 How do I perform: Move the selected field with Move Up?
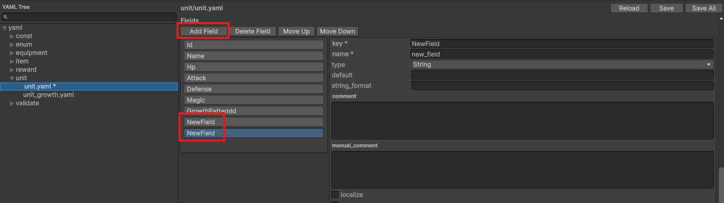296,31
